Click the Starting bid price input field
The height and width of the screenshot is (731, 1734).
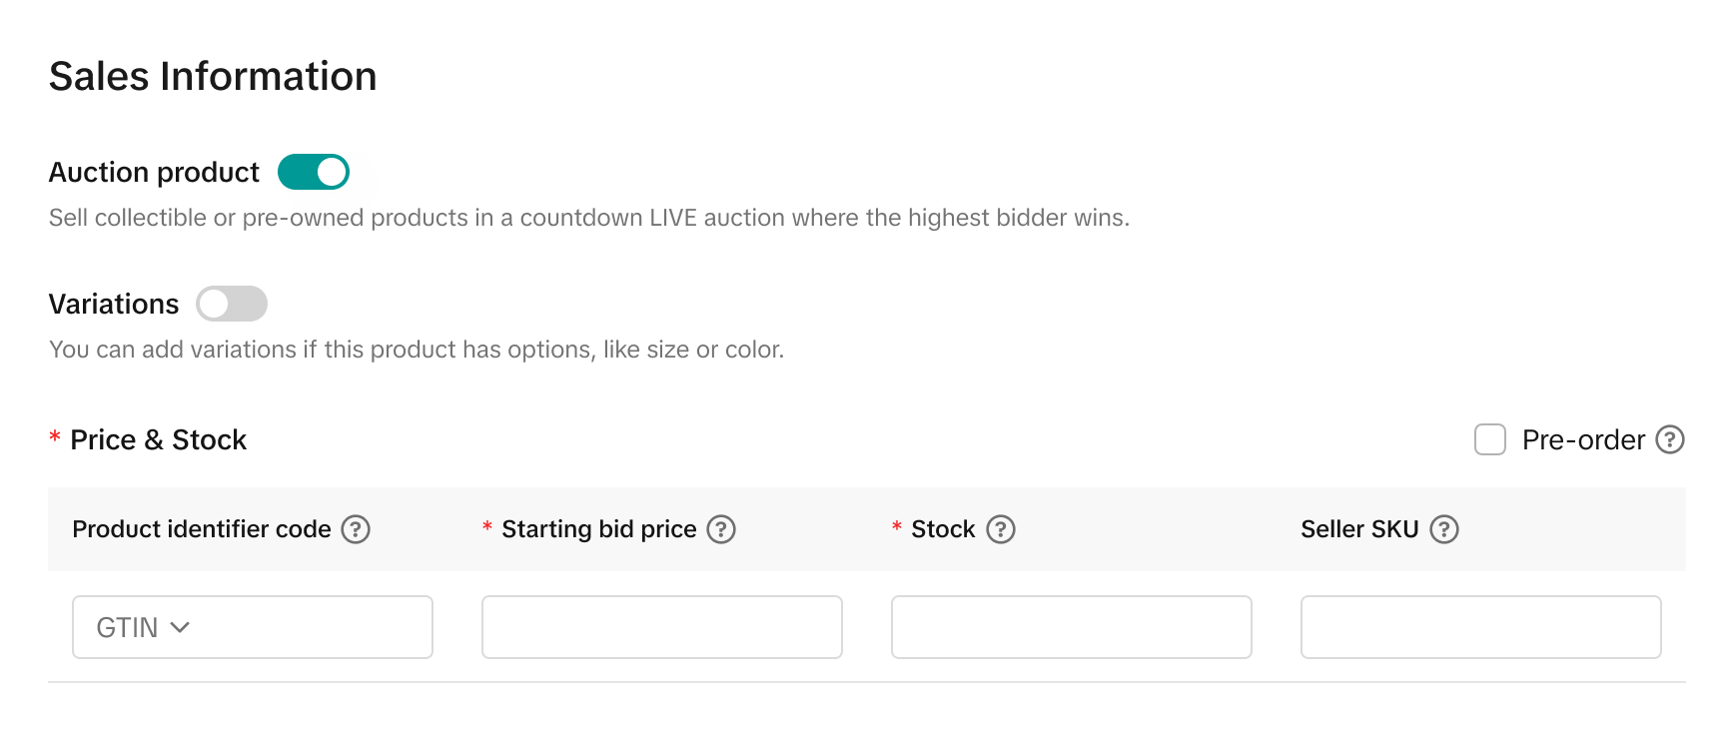tap(661, 627)
